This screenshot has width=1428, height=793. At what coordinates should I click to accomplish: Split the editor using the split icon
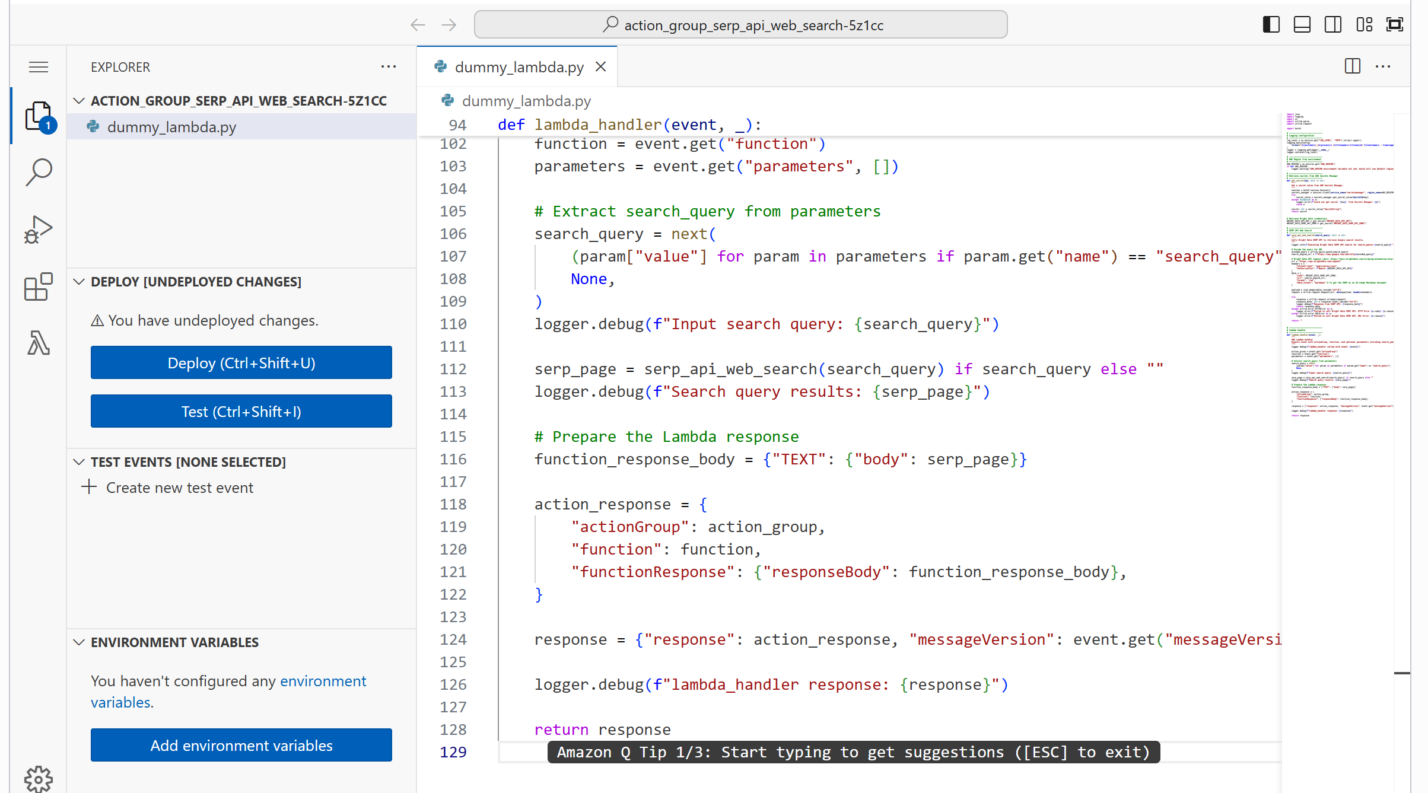pos(1352,66)
